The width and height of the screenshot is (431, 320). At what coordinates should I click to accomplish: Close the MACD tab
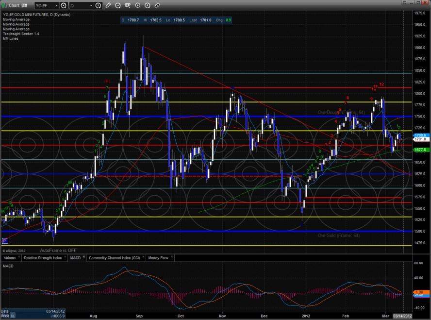tap(83, 257)
